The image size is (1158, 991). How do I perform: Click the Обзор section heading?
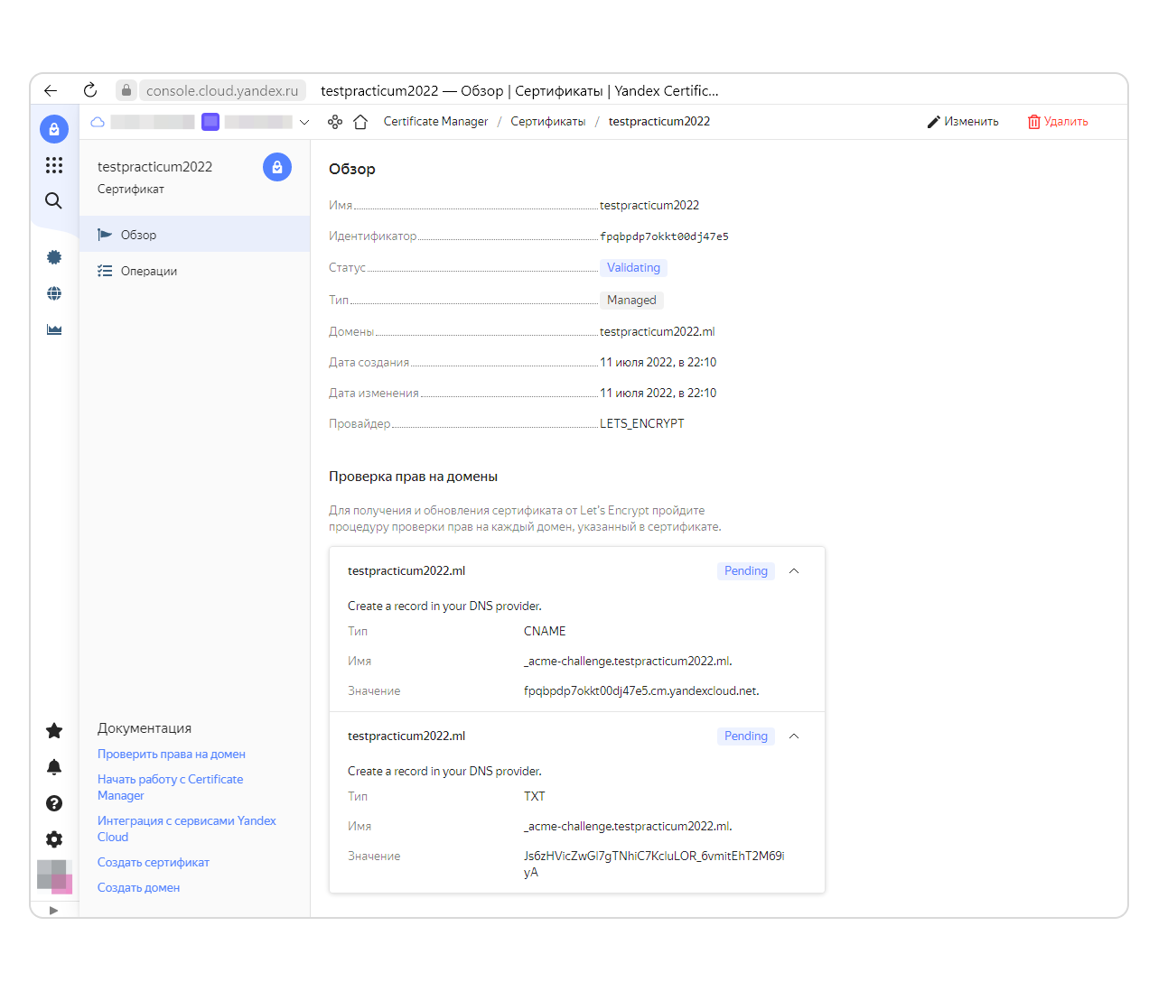352,169
